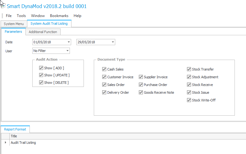Click the Title column header
Screen dimensions: 246x154
pyautogui.click(x=128, y=136)
